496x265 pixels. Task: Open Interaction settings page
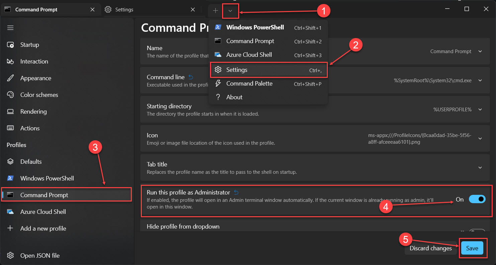pyautogui.click(x=67, y=61)
